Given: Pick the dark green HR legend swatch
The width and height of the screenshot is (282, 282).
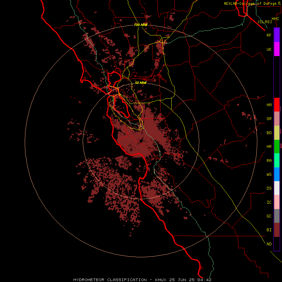Looking at the screenshot, I should pyautogui.click(x=277, y=147).
